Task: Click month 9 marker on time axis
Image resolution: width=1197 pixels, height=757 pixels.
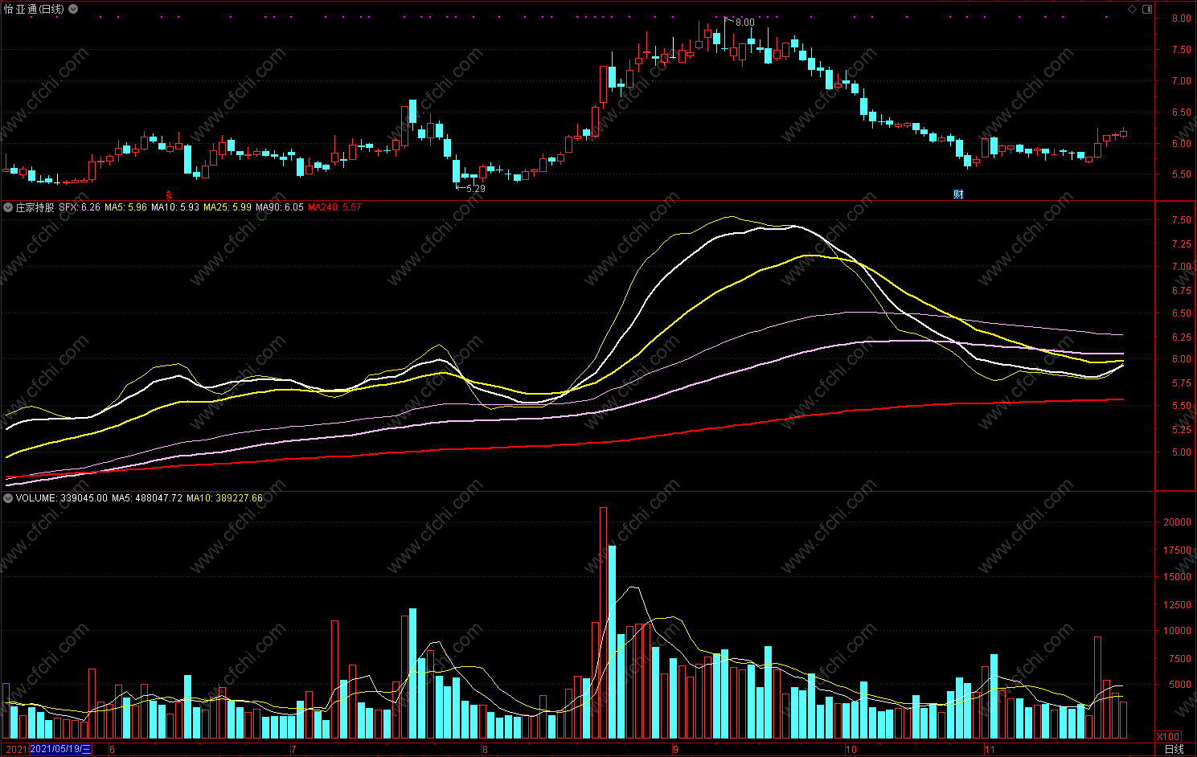Action: click(675, 750)
